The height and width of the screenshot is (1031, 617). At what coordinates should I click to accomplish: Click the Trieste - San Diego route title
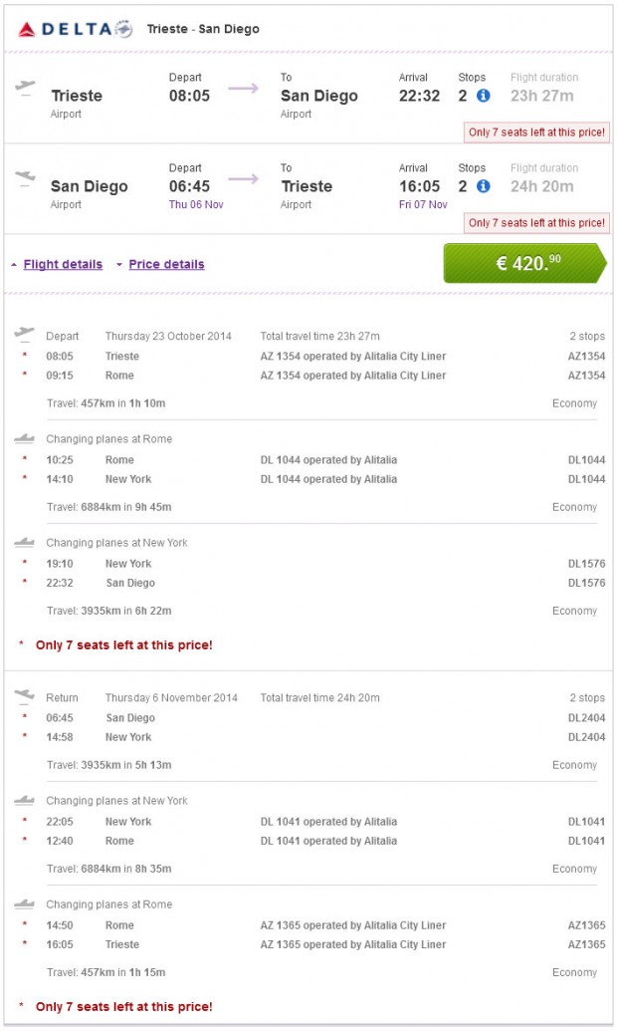point(203,29)
